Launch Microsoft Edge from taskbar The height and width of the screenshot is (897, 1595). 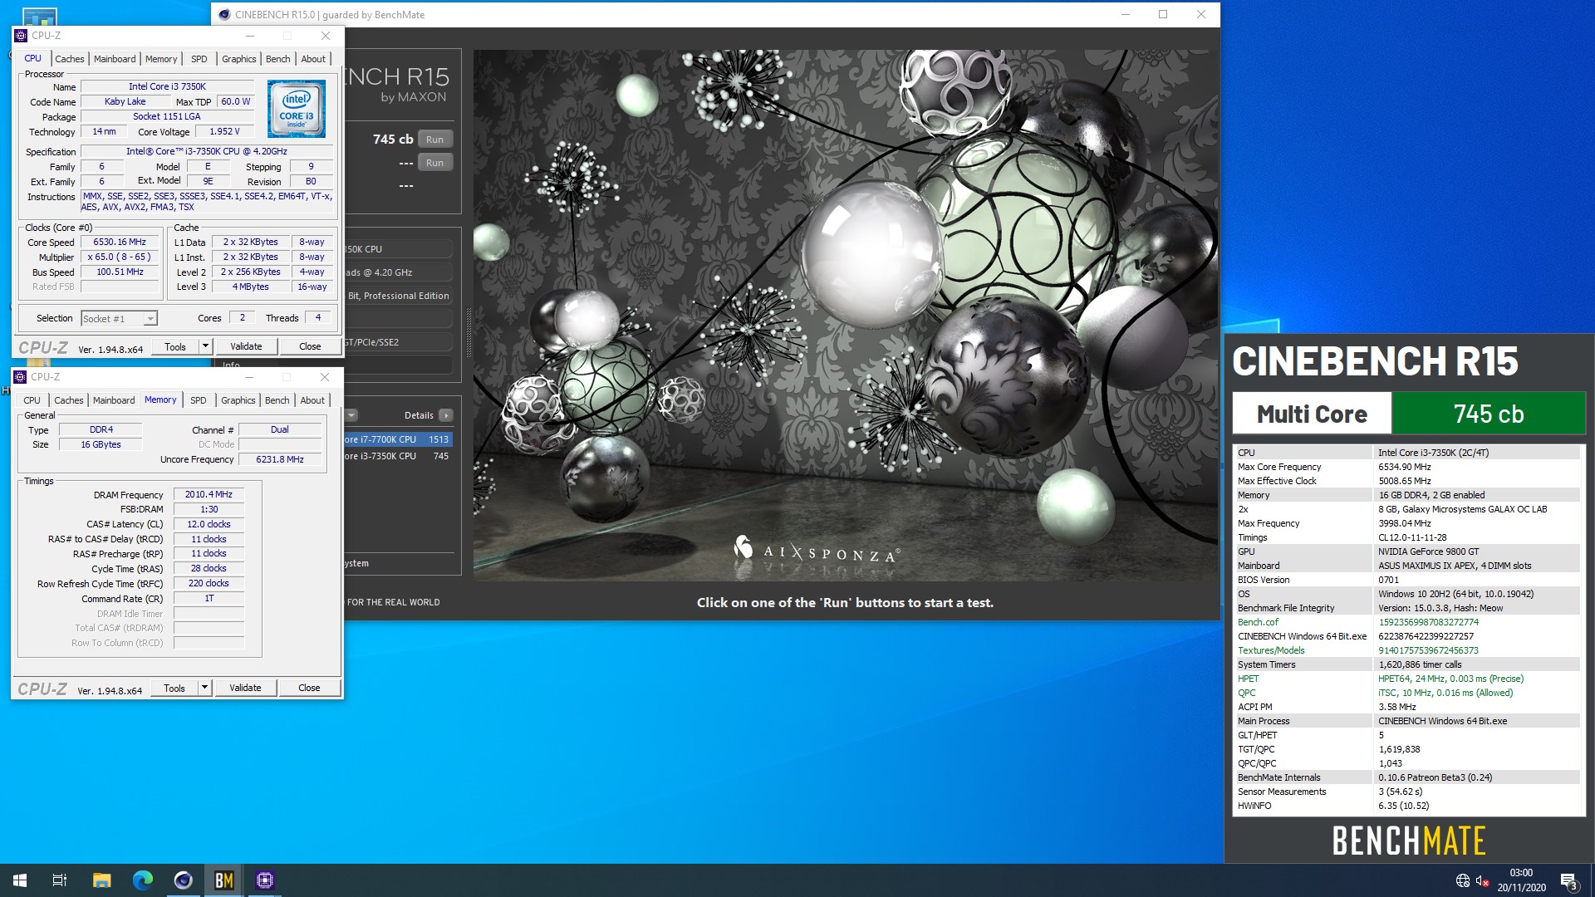point(143,880)
